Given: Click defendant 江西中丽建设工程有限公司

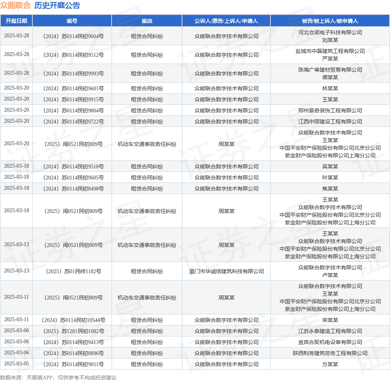Looking at the screenshot, I should pyautogui.click(x=330, y=122).
